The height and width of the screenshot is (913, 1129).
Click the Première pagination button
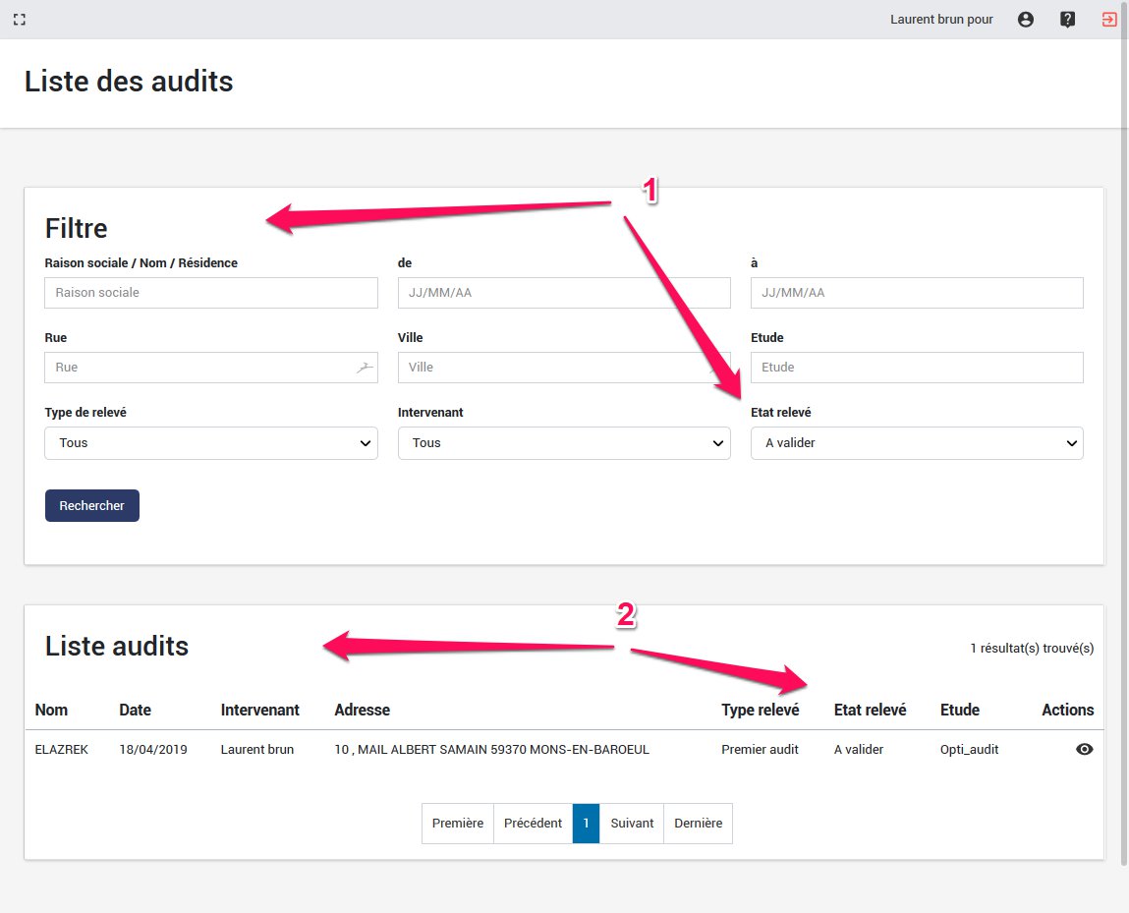click(457, 824)
